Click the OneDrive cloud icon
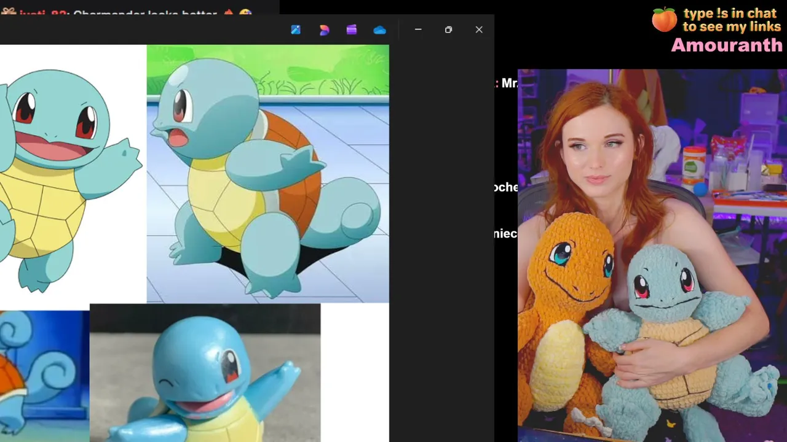Image resolution: width=787 pixels, height=442 pixels. (380, 29)
